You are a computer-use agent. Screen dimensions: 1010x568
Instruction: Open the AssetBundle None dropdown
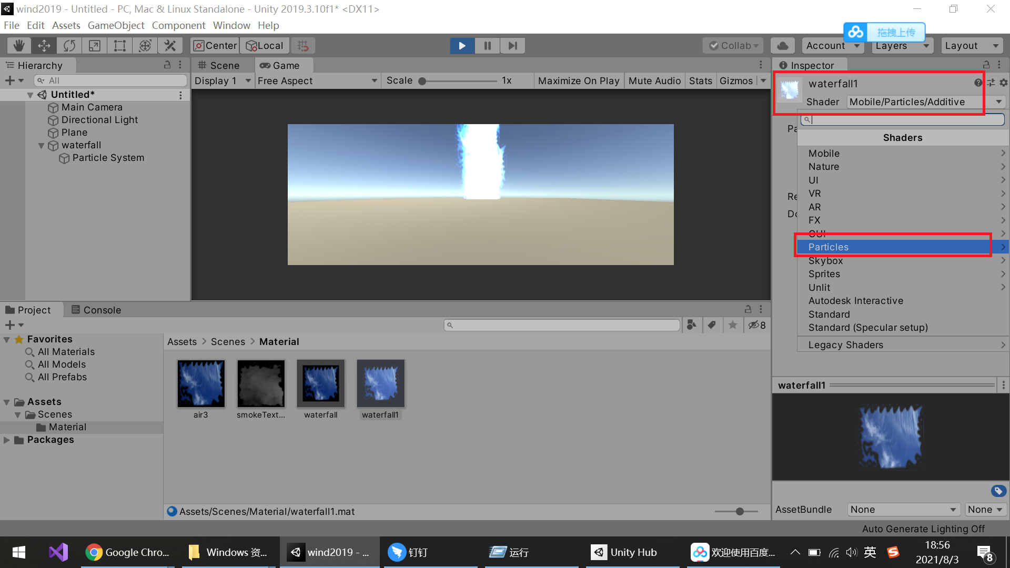pos(903,509)
